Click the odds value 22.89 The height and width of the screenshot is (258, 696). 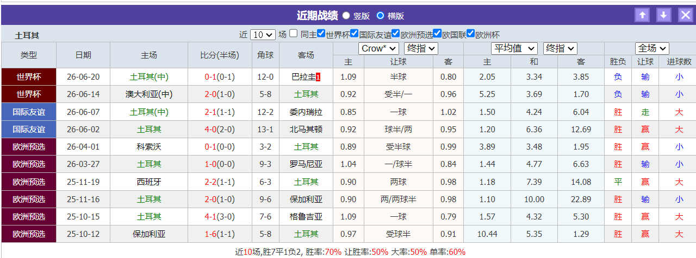pos(581,199)
